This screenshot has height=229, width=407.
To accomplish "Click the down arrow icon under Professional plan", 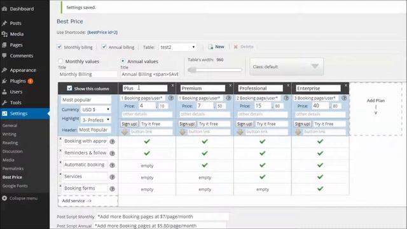I will click(240, 132).
